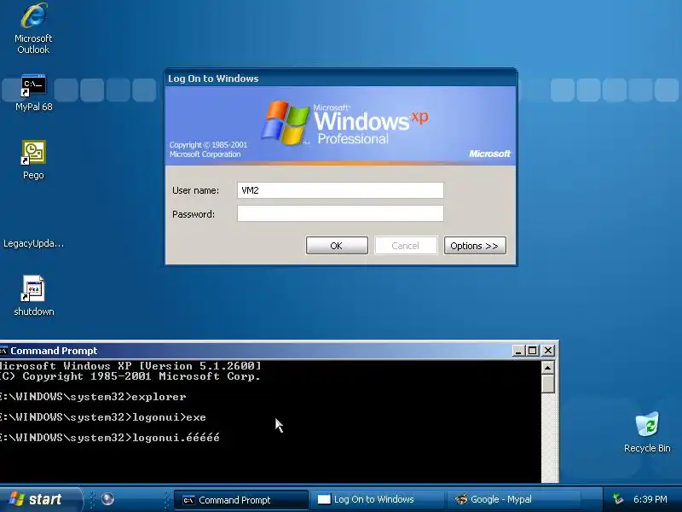Click the Command Prompt scrollbar thumb
The height and width of the screenshot is (512, 682).
click(547, 384)
